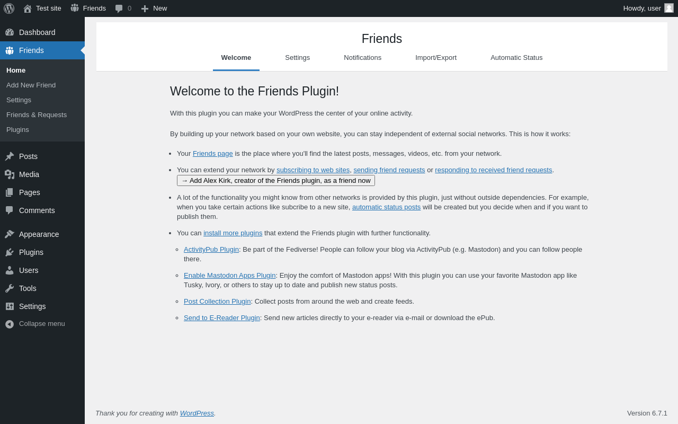Click the Tools wrench icon
The width and height of the screenshot is (678, 424).
(10, 288)
